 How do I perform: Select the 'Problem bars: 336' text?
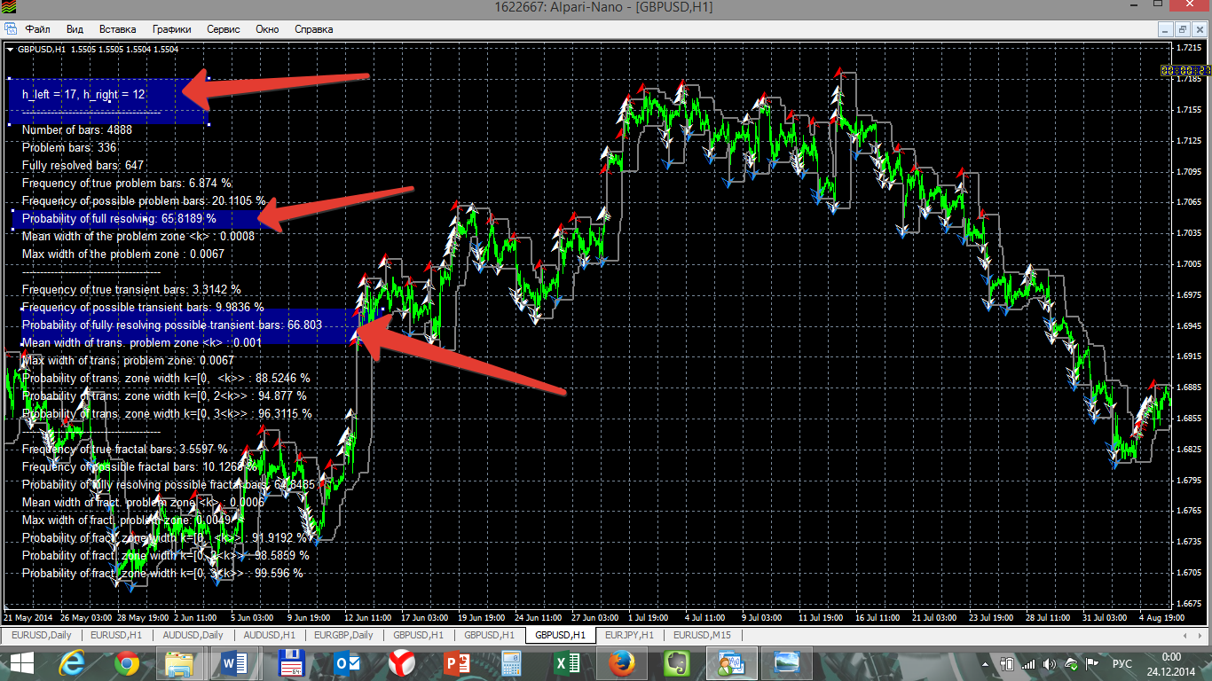pyautogui.click(x=69, y=147)
